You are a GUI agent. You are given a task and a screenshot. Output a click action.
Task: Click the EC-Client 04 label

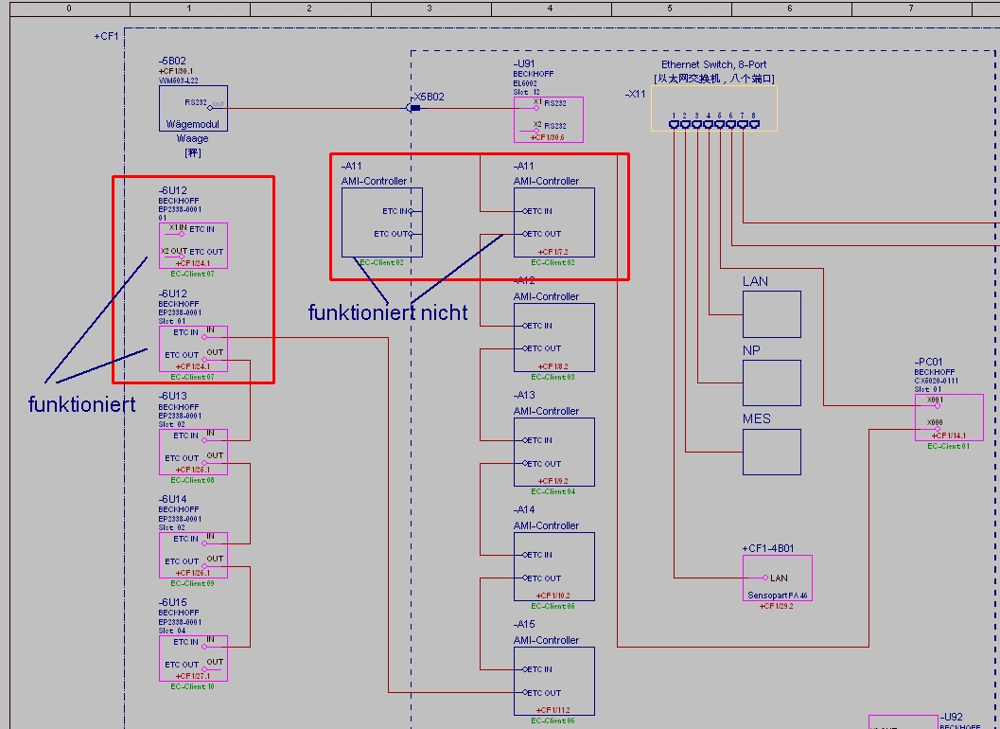(x=553, y=492)
